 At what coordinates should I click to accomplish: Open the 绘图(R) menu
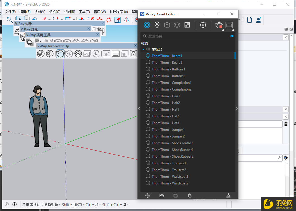pyautogui.click(x=70, y=12)
